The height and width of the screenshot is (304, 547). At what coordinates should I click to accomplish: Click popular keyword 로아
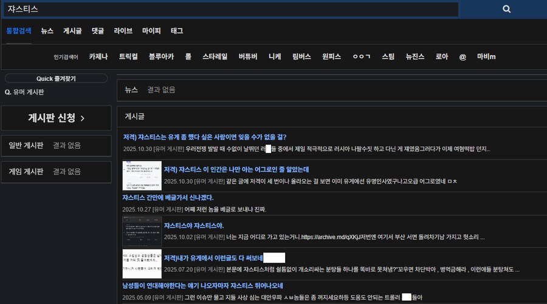click(x=442, y=56)
